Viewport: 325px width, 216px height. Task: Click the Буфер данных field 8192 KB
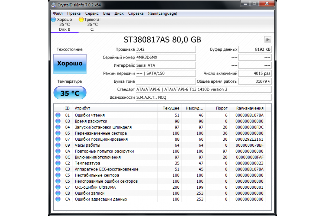(x=255, y=49)
